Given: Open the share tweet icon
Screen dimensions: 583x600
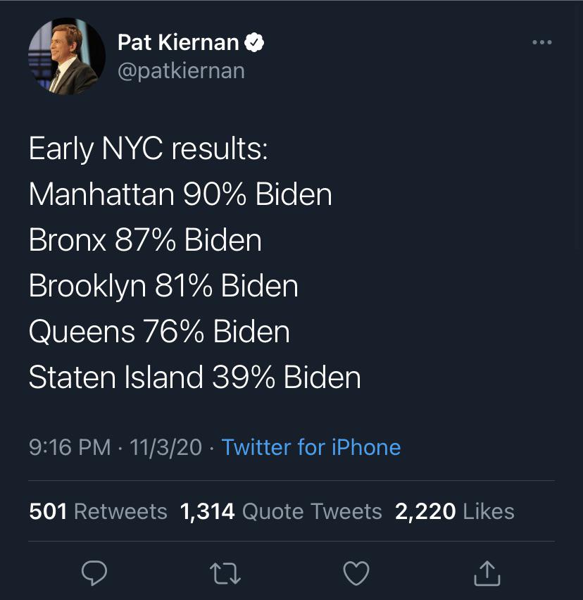Looking at the screenshot, I should [487, 574].
